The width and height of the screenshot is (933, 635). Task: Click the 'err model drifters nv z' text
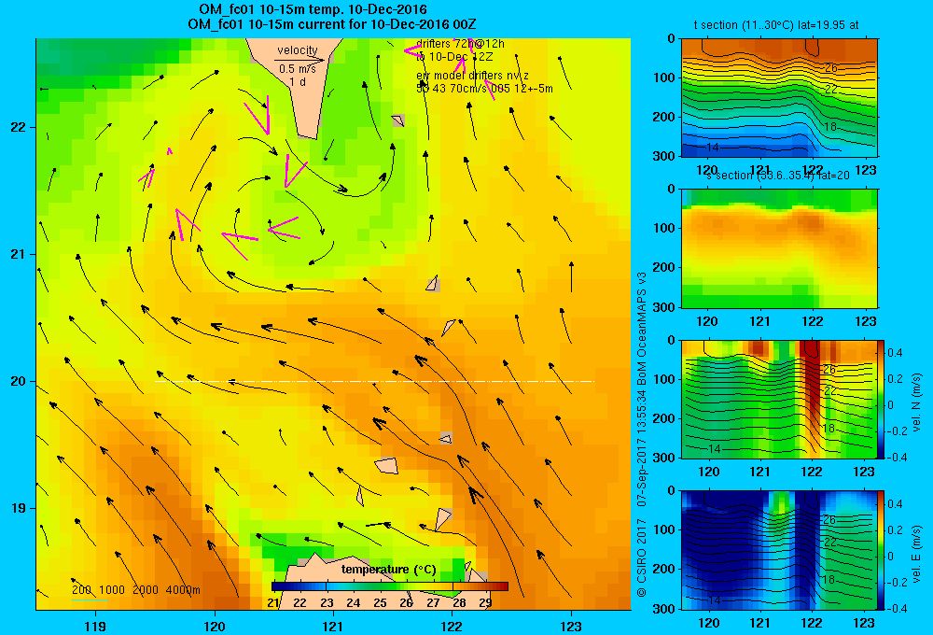472,76
